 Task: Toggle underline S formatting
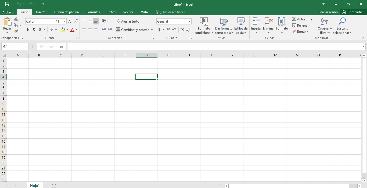(40, 30)
